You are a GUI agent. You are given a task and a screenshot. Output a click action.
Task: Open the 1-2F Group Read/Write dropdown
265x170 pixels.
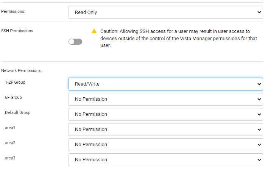165,84
